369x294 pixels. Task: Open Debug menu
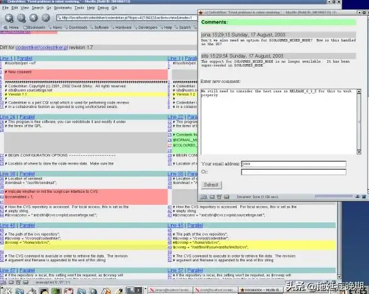coord(103,8)
